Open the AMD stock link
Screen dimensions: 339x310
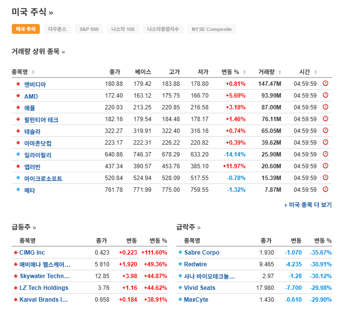pos(31,96)
